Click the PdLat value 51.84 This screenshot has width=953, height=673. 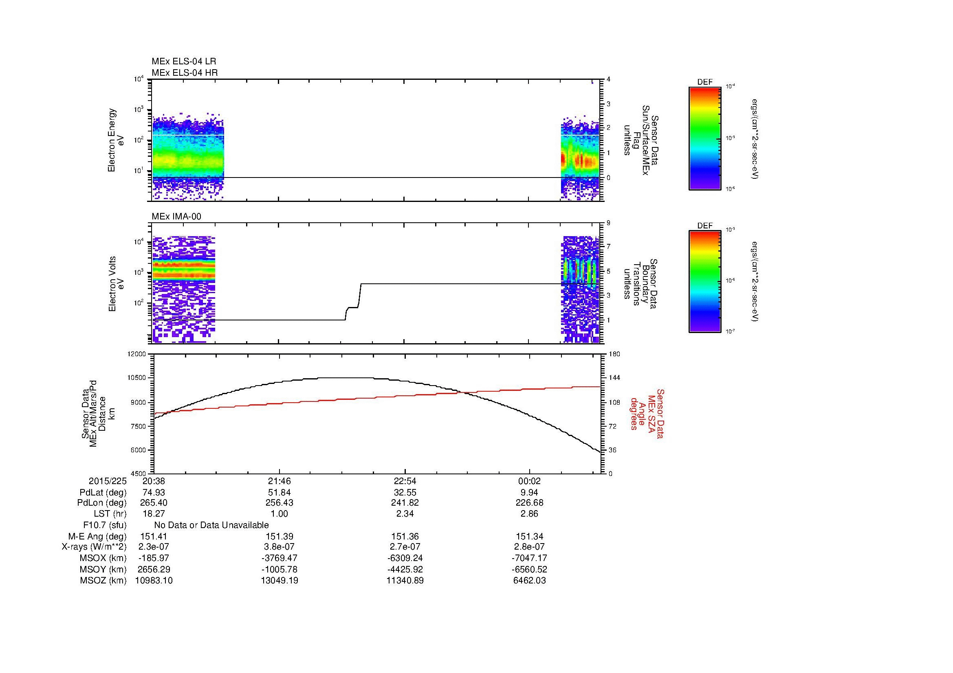click(280, 493)
